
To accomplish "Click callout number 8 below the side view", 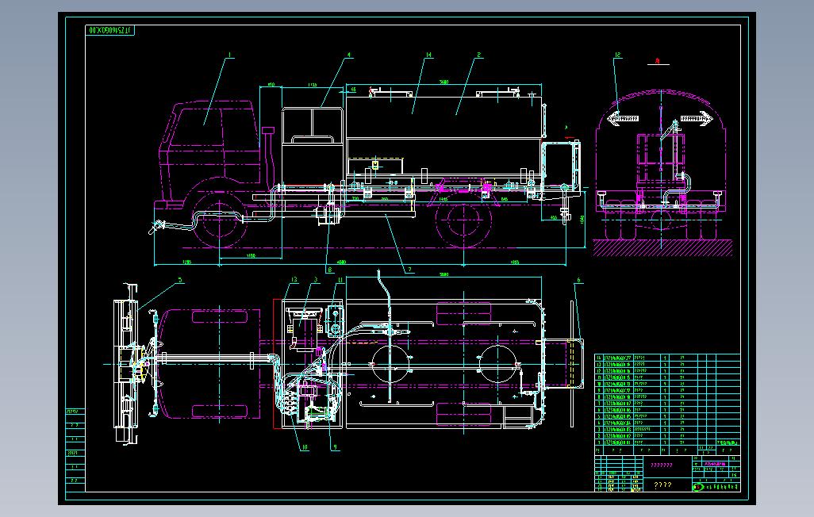I will (330, 270).
